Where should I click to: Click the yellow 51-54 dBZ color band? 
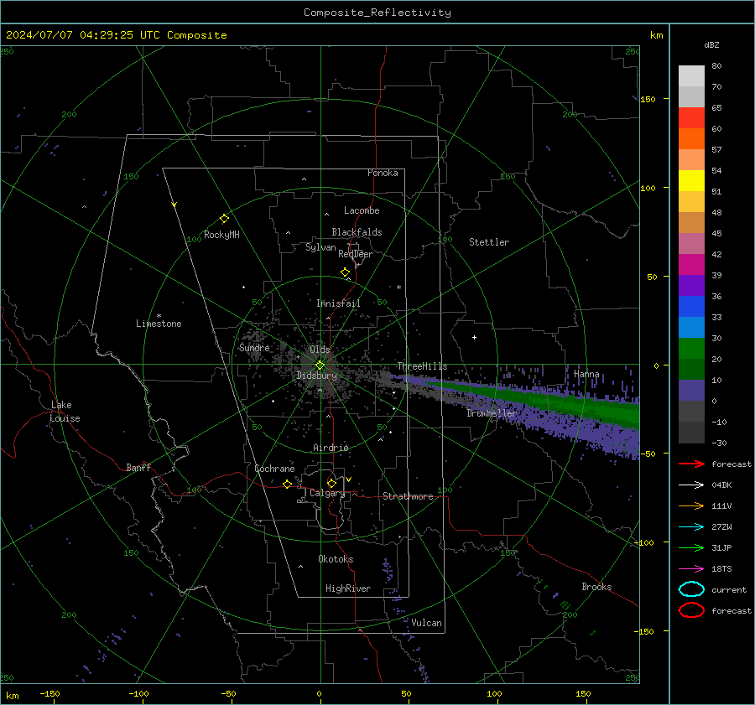[691, 181]
